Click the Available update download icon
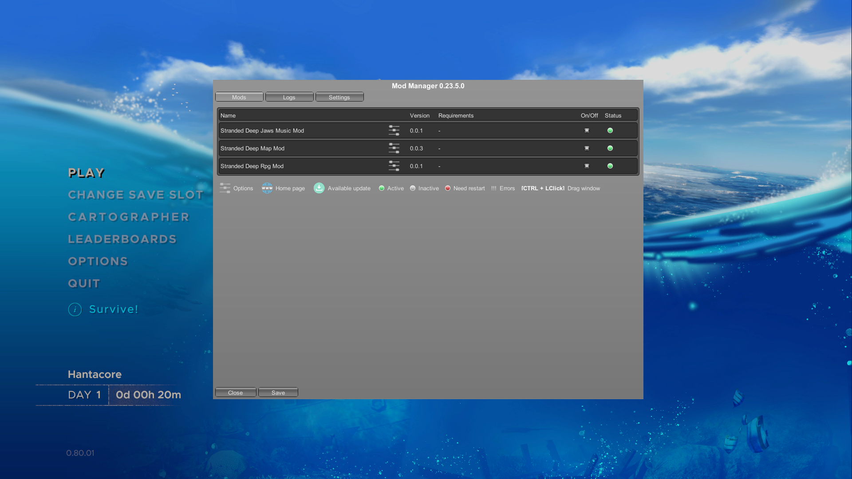The width and height of the screenshot is (852, 479). [x=319, y=188]
